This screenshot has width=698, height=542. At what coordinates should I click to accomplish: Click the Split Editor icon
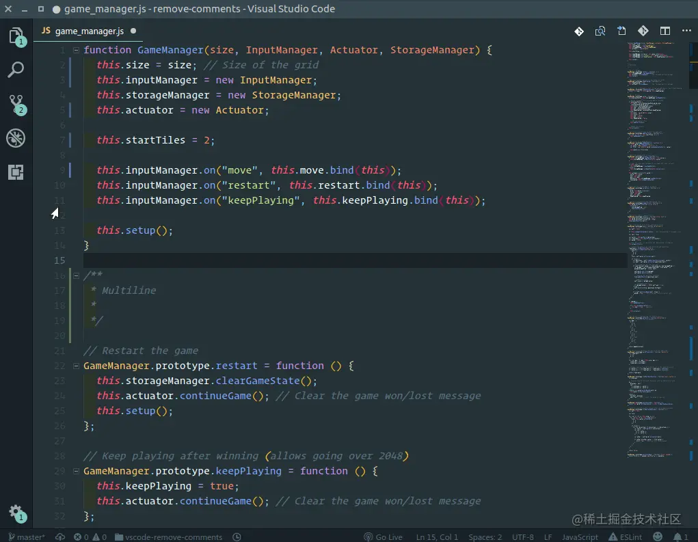click(665, 31)
